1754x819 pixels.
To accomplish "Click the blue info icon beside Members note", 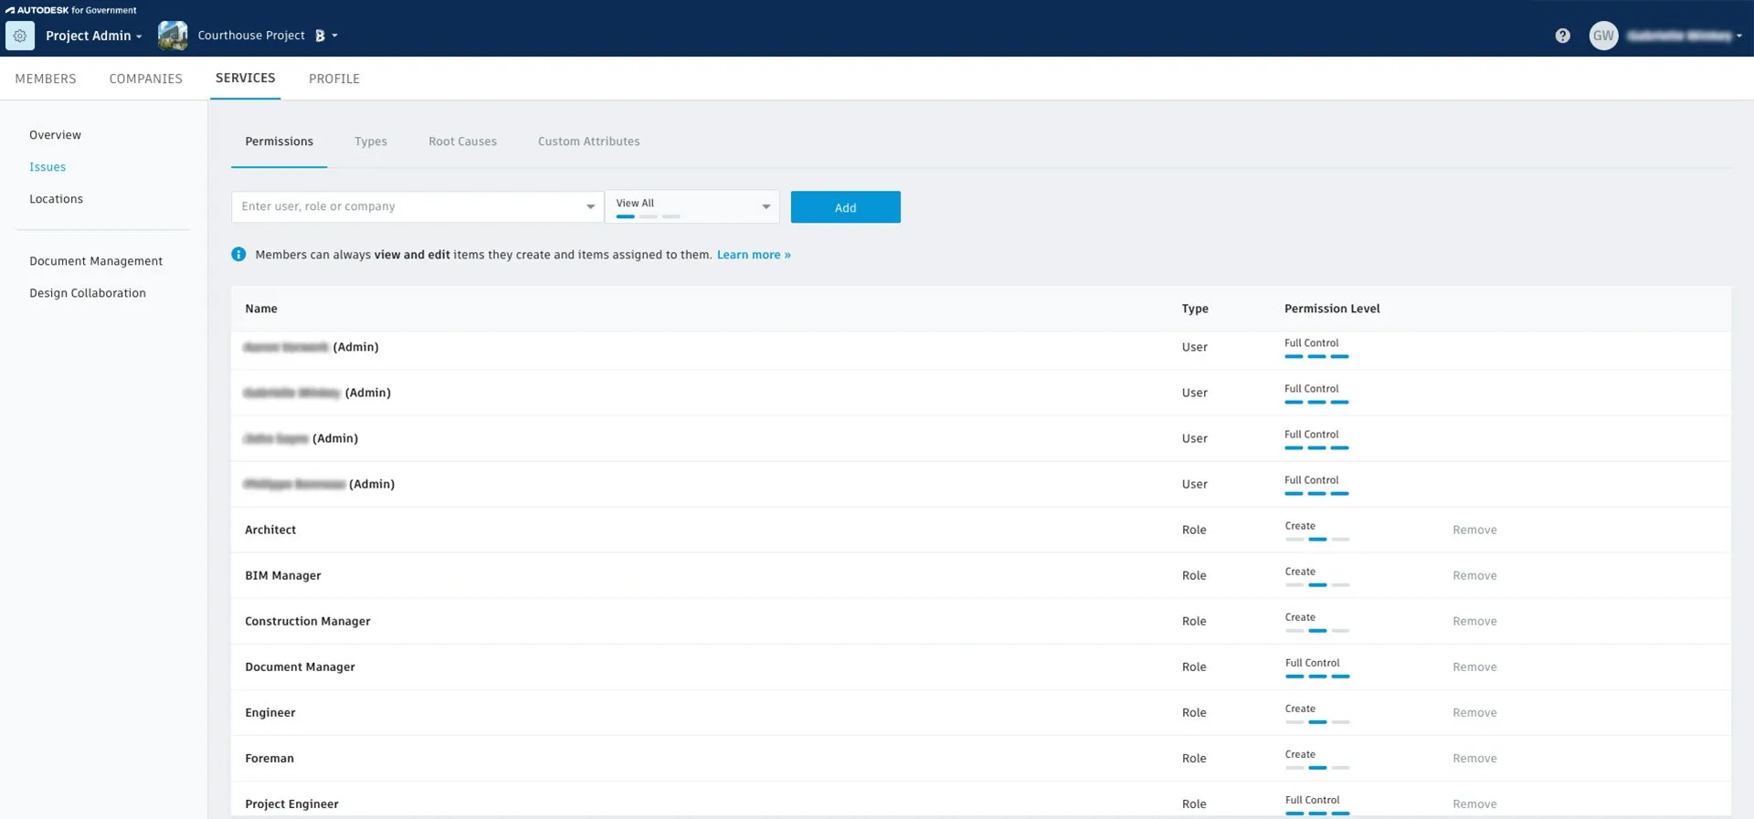I will (238, 255).
